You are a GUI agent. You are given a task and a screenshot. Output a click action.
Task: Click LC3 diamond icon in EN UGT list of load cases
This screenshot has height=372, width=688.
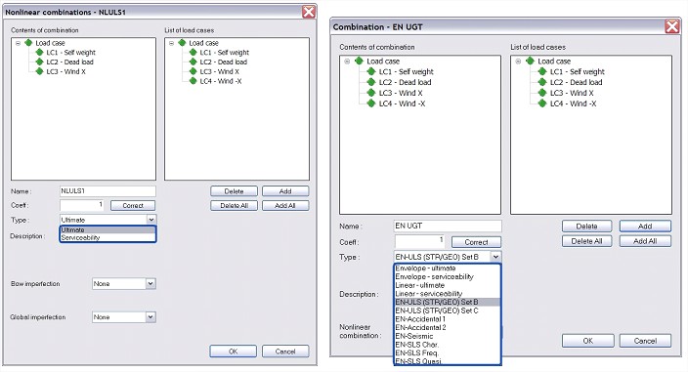click(542, 93)
